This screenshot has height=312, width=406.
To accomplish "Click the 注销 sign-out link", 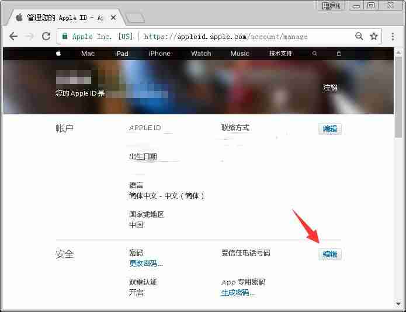I will click(330, 87).
